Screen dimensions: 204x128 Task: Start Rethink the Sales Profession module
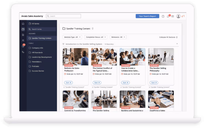(x=69, y=83)
